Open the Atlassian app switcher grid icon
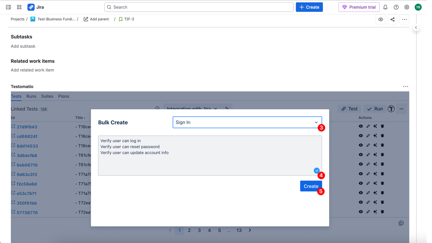Viewport: 432px width, 243px height. [19, 7]
